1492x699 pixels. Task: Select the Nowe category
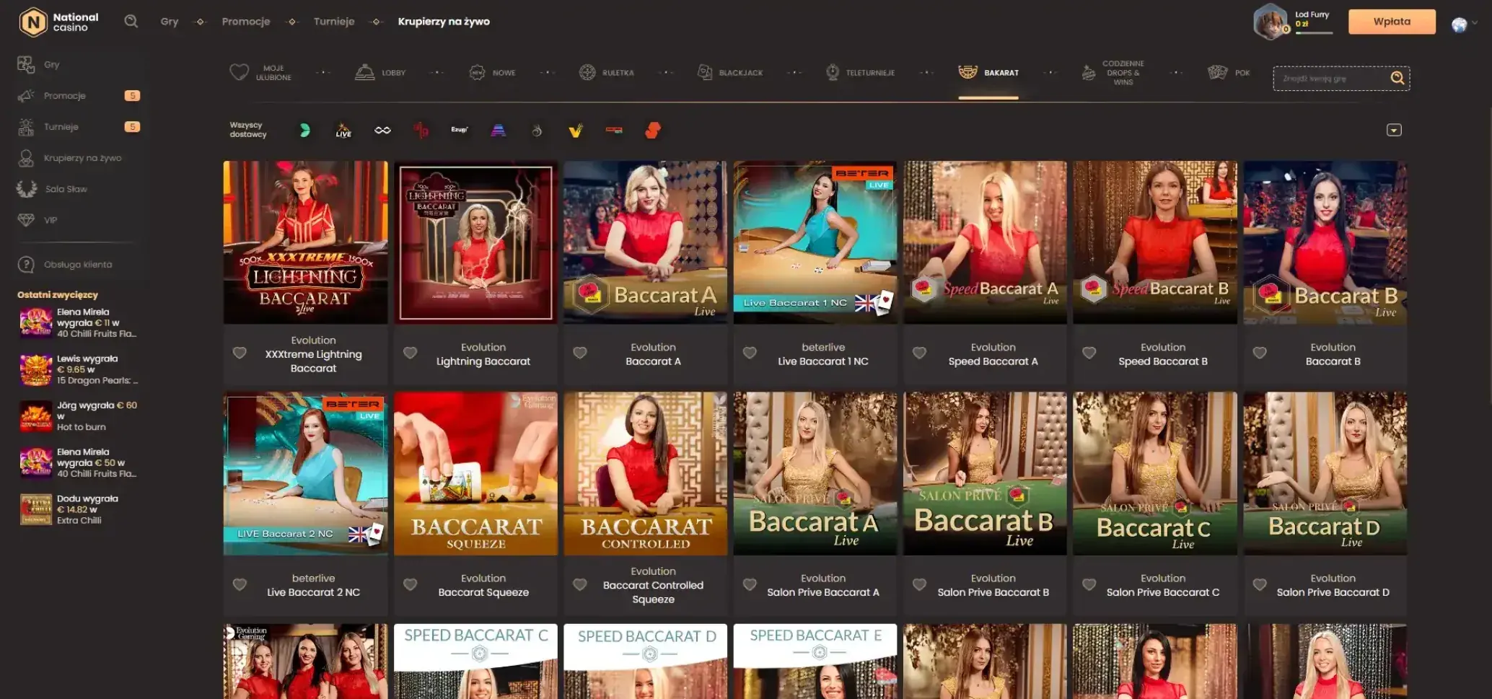click(492, 73)
